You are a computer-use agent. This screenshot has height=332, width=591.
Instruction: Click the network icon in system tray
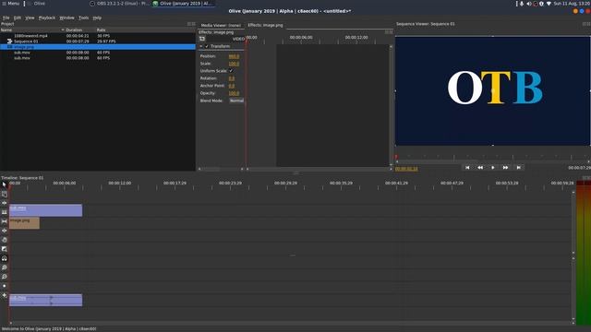point(549,4)
